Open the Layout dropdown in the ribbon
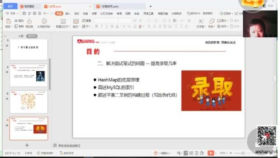The image size is (280, 158). [x=76, y=27]
